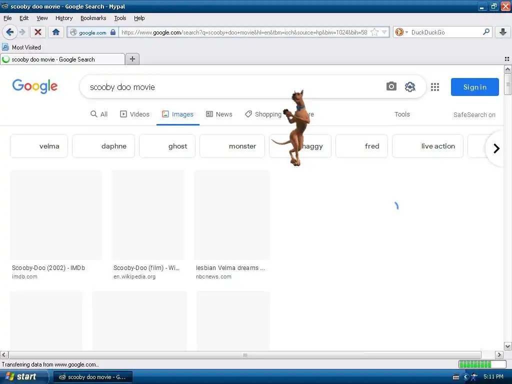Open the nbcnews image thumbnail placeholder
Screen dimensions: 512x384
pyautogui.click(x=232, y=215)
